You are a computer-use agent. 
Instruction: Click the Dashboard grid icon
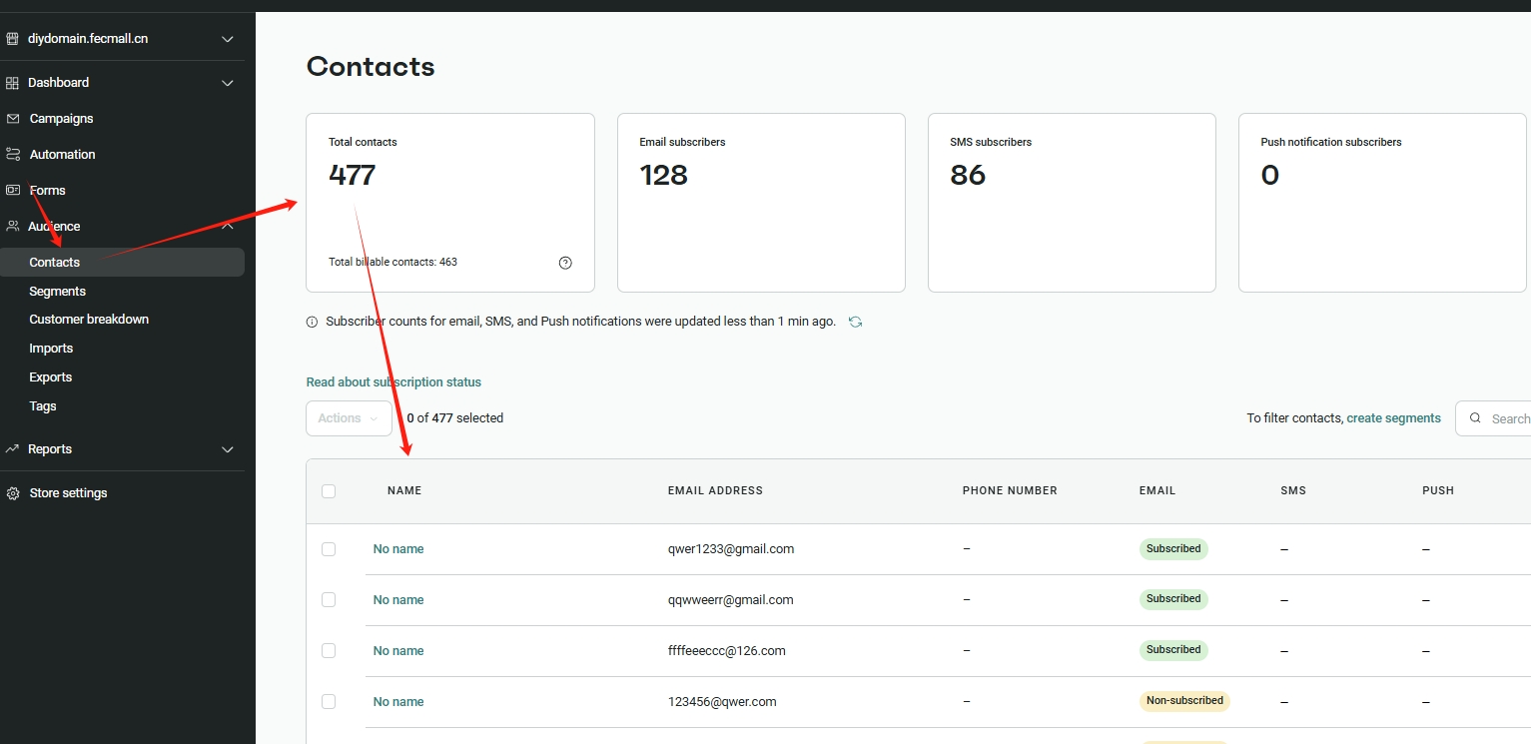point(12,83)
